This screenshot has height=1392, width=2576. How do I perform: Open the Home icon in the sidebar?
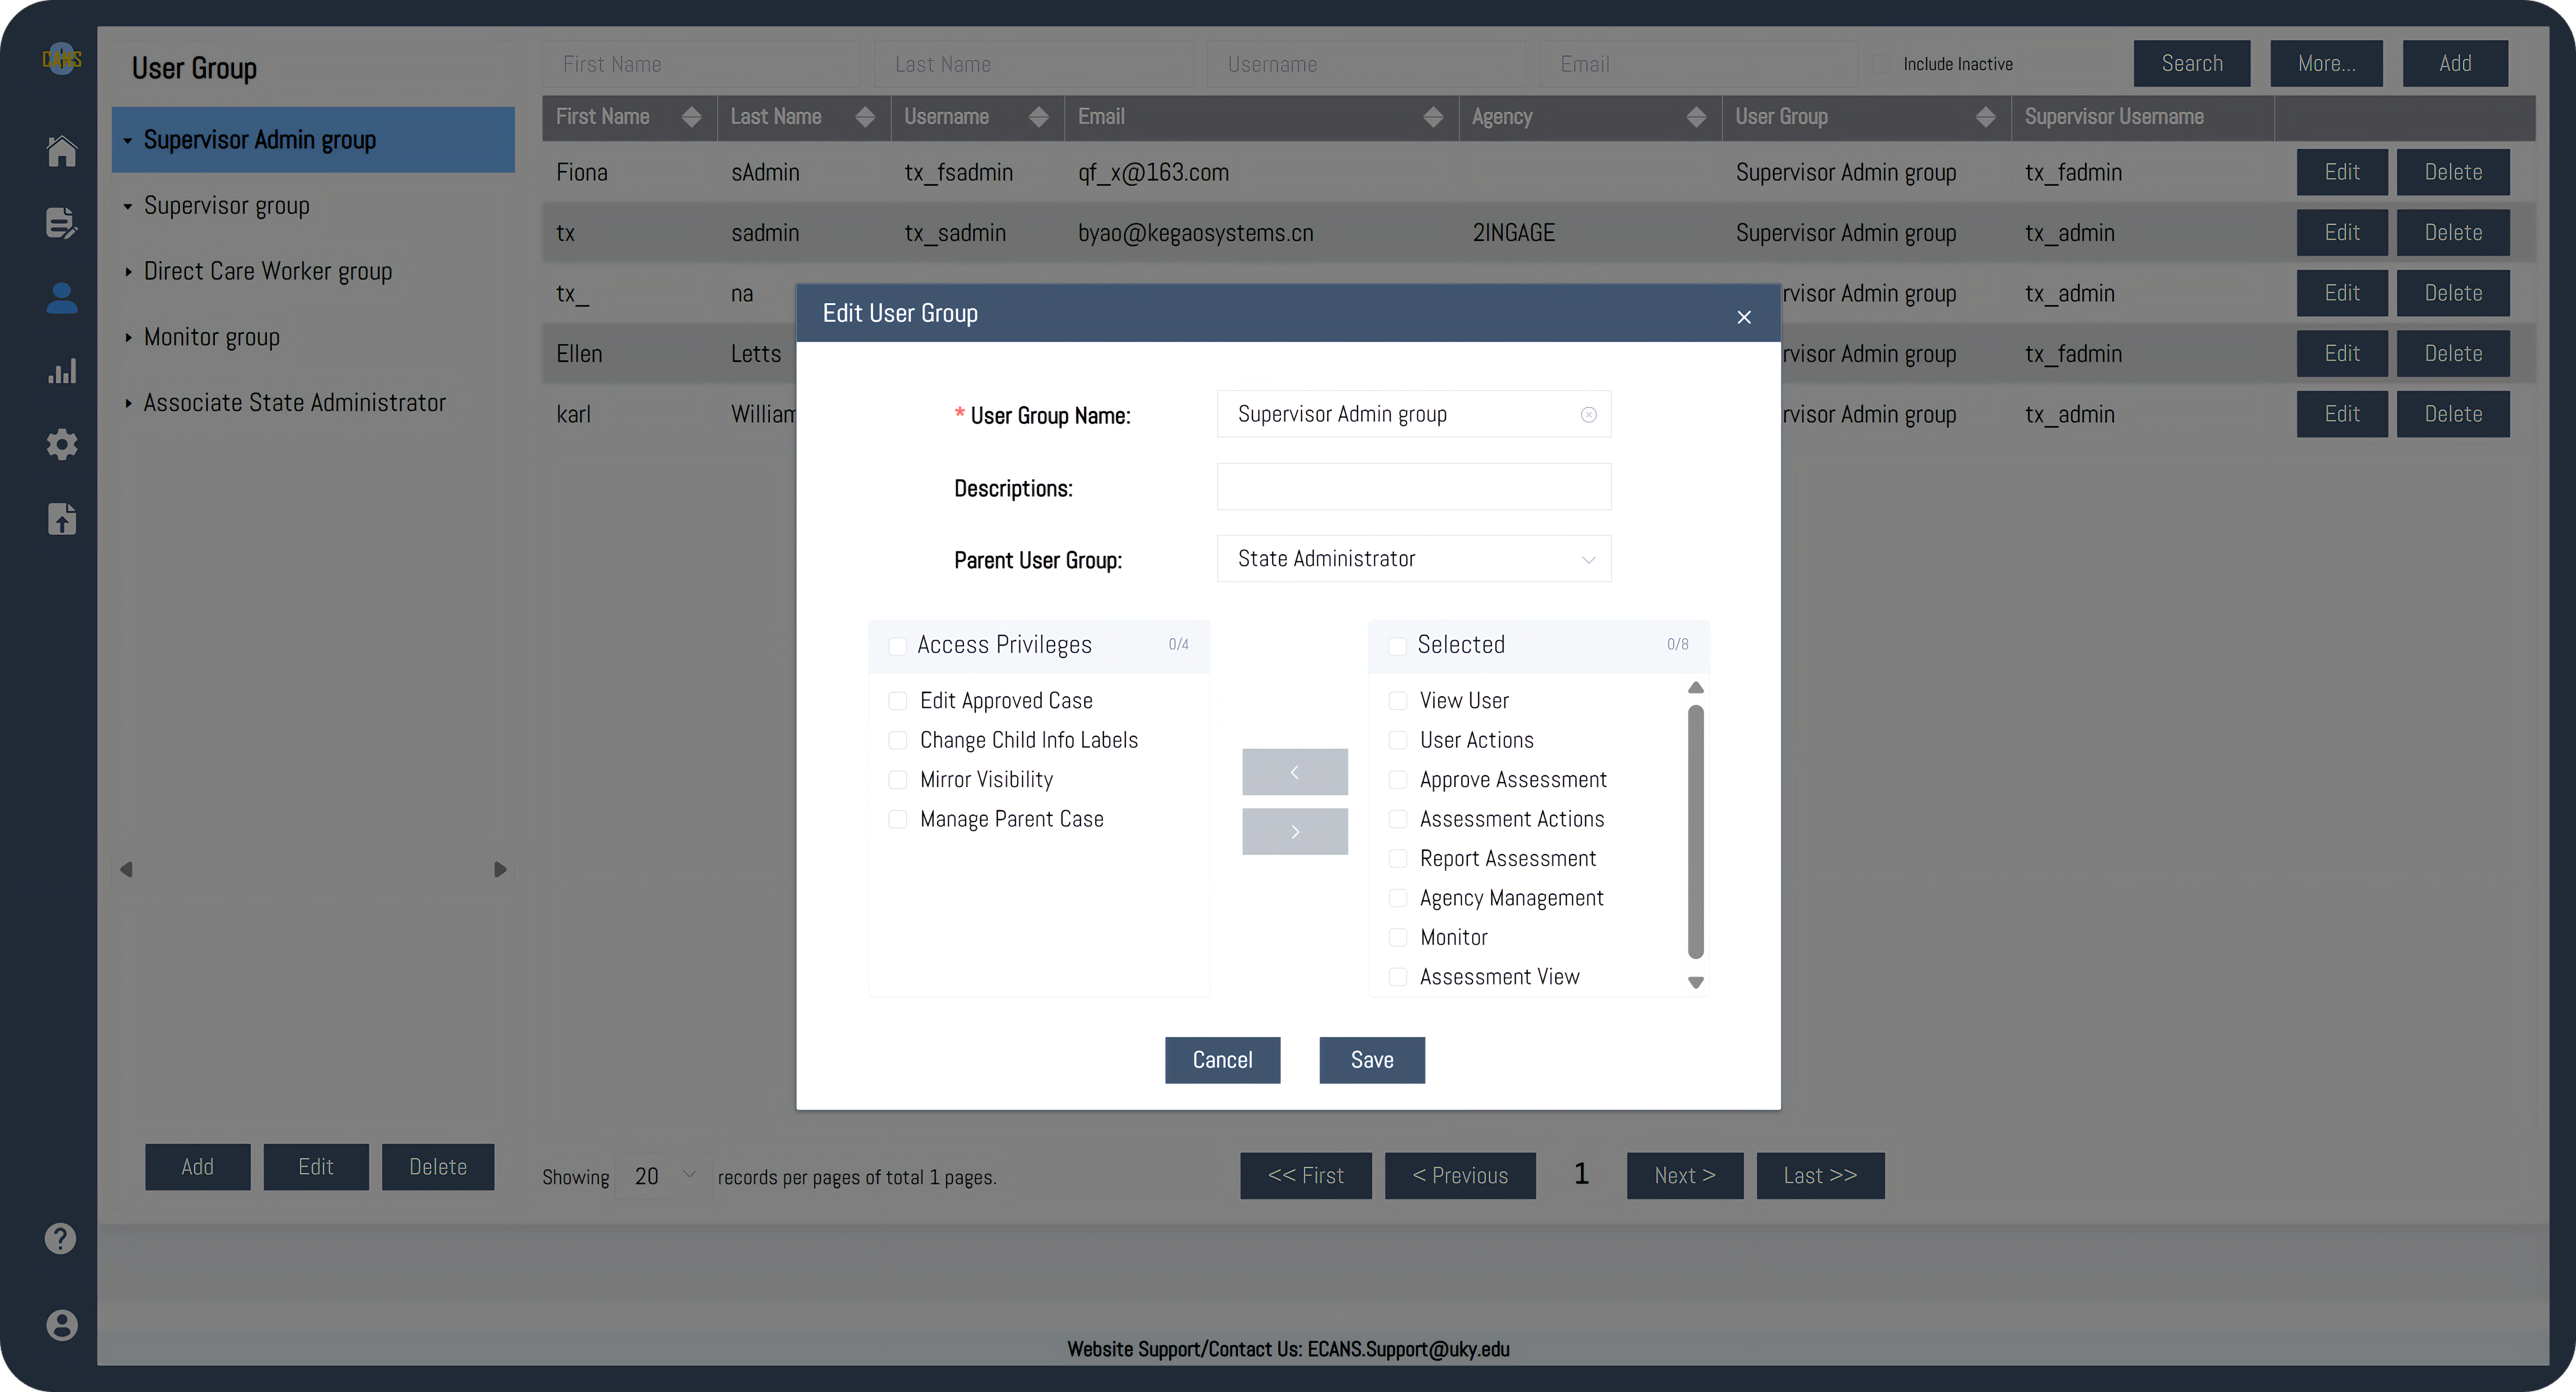62,151
